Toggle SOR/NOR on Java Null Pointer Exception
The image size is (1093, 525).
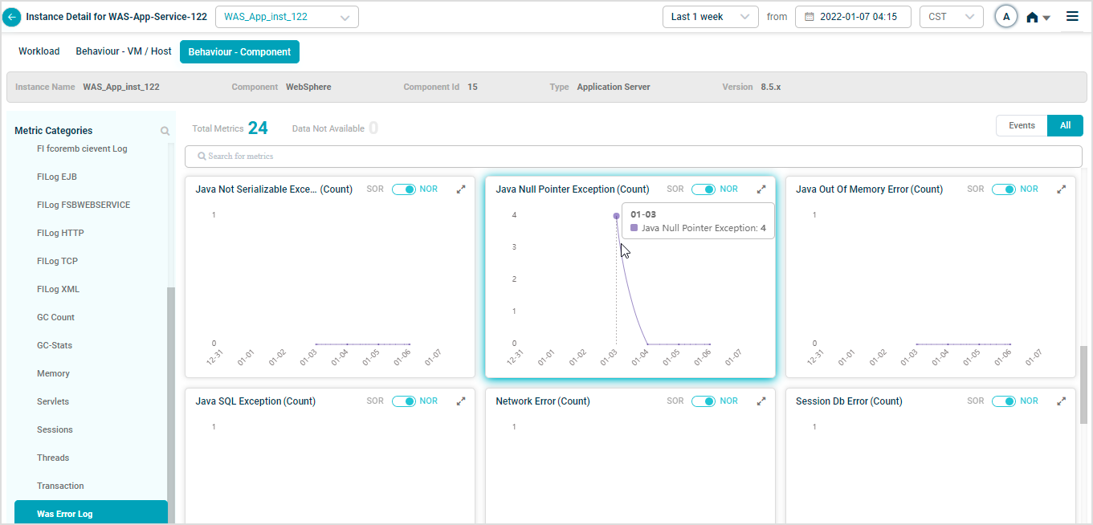tap(704, 189)
